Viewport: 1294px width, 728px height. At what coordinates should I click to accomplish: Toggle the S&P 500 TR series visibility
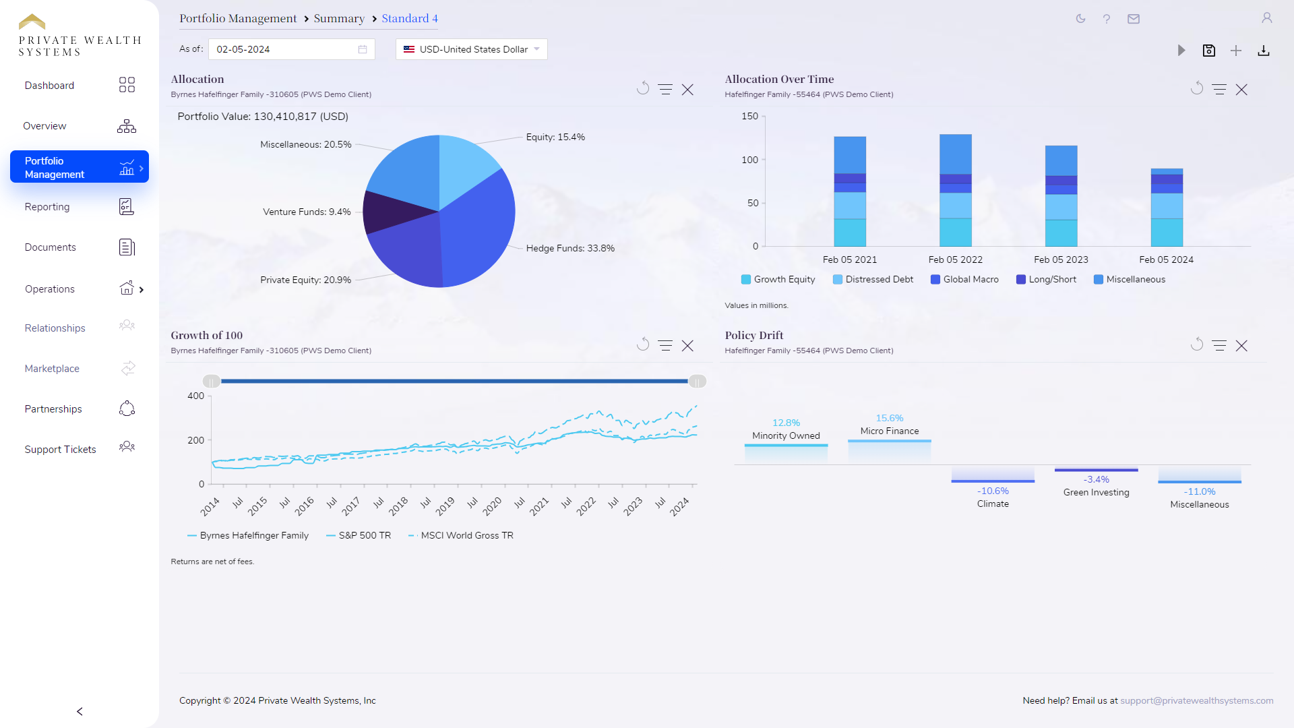[364, 535]
